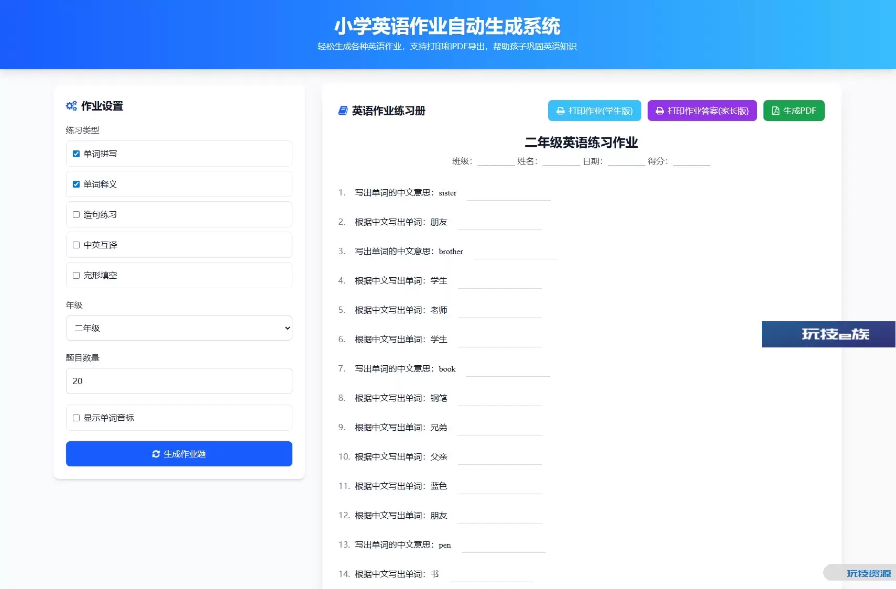Click the printer icon on 打印作业(学生版)
Viewport: 896px width, 589px height.
click(x=560, y=111)
